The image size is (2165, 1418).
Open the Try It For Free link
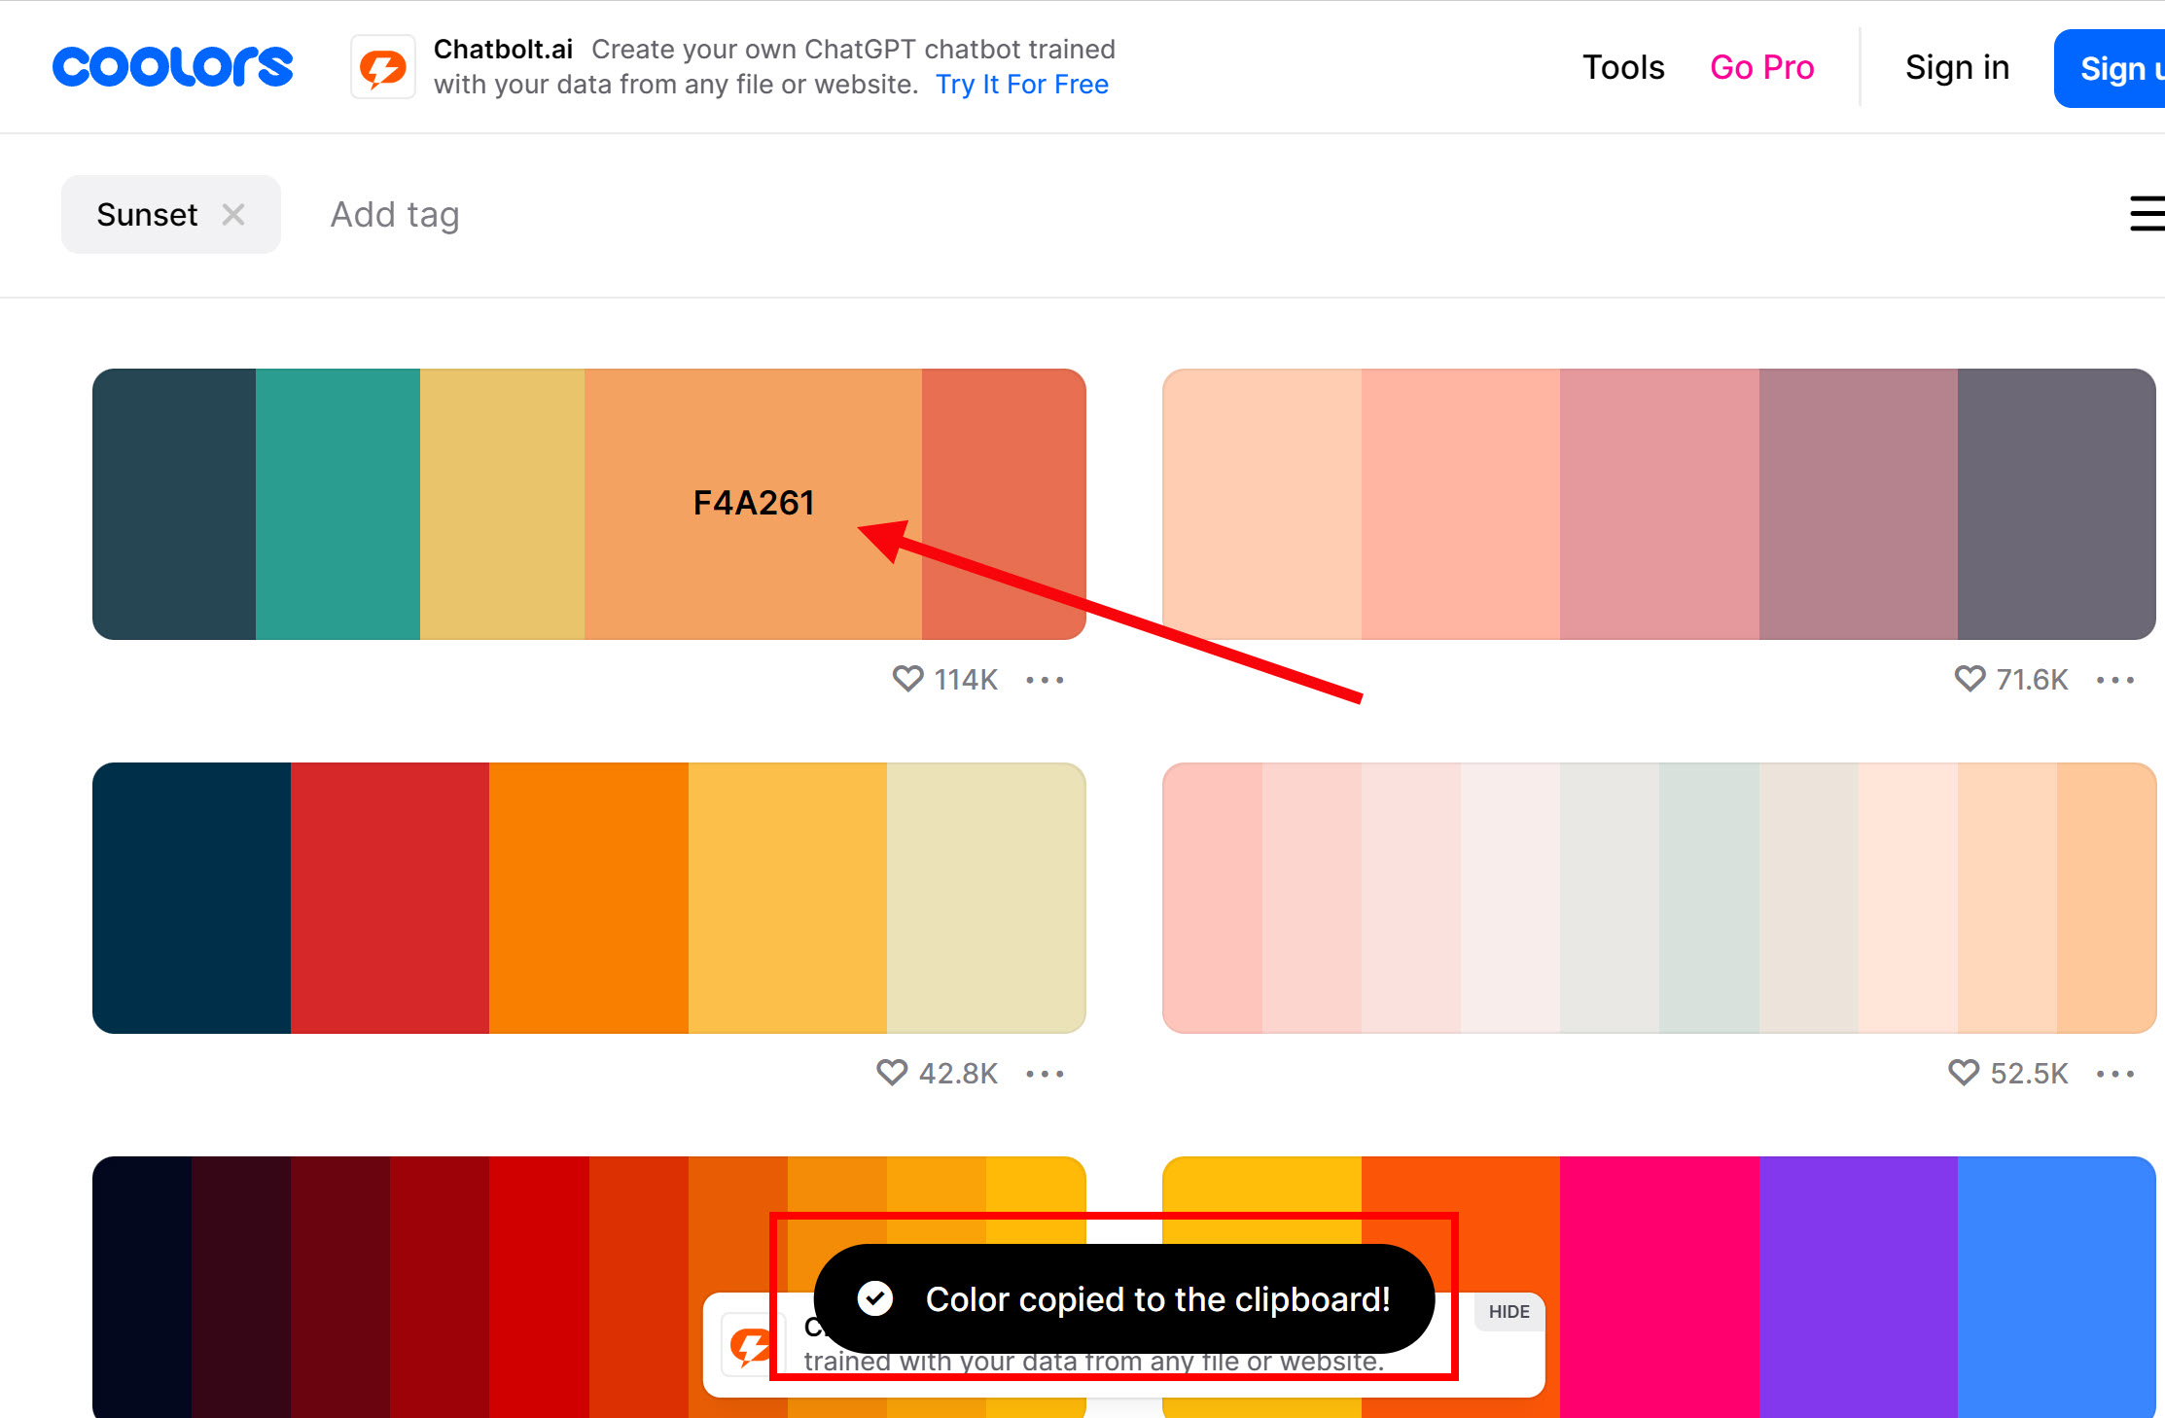1021,85
